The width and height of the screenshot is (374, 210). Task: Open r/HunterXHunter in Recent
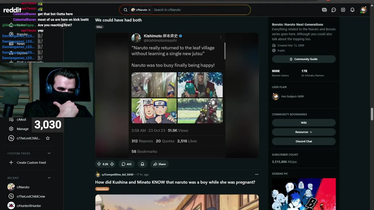coord(29,206)
